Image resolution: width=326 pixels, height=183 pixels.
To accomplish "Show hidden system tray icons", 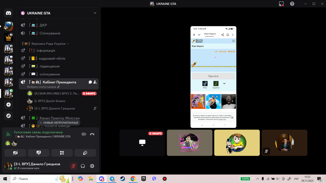I will (x=258, y=179).
